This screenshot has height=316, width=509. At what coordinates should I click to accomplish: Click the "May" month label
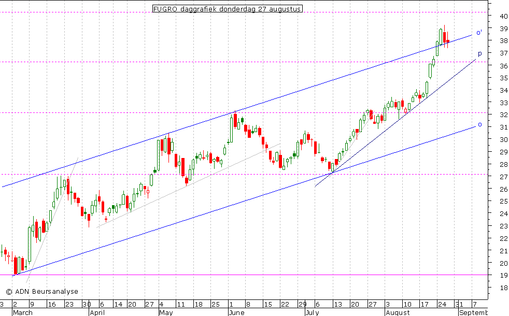(166, 313)
